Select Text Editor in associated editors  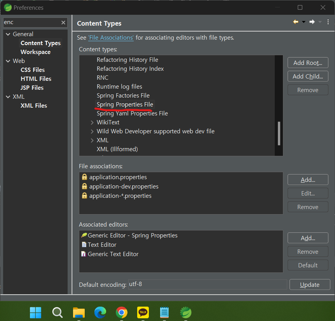tap(102, 245)
